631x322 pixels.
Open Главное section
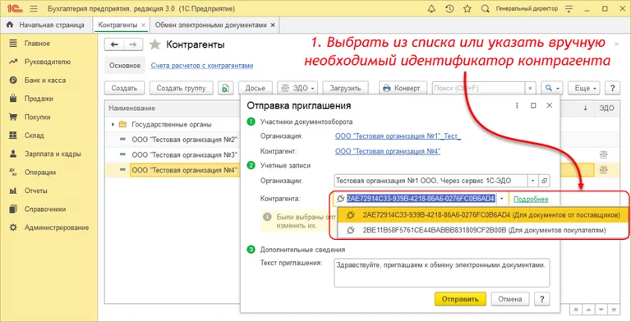[37, 44]
